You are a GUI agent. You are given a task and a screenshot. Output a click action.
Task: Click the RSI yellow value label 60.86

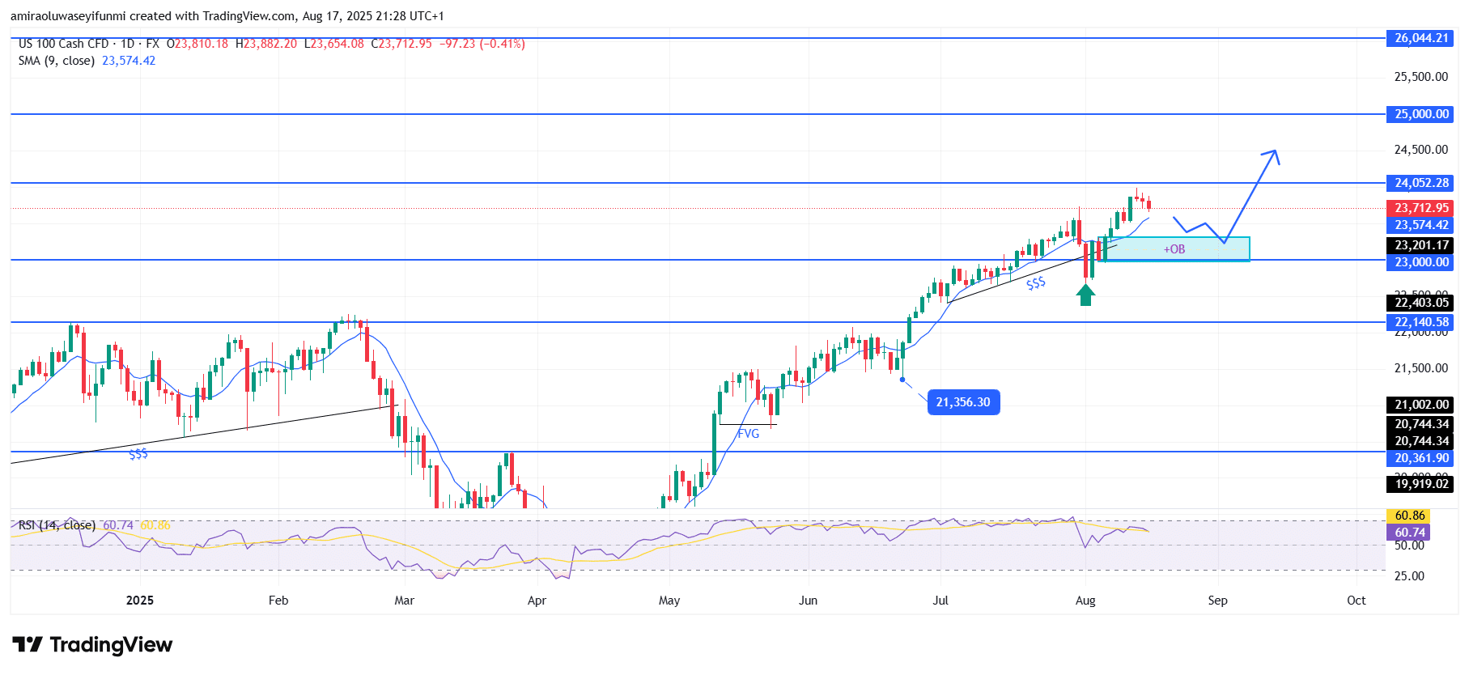point(1409,516)
